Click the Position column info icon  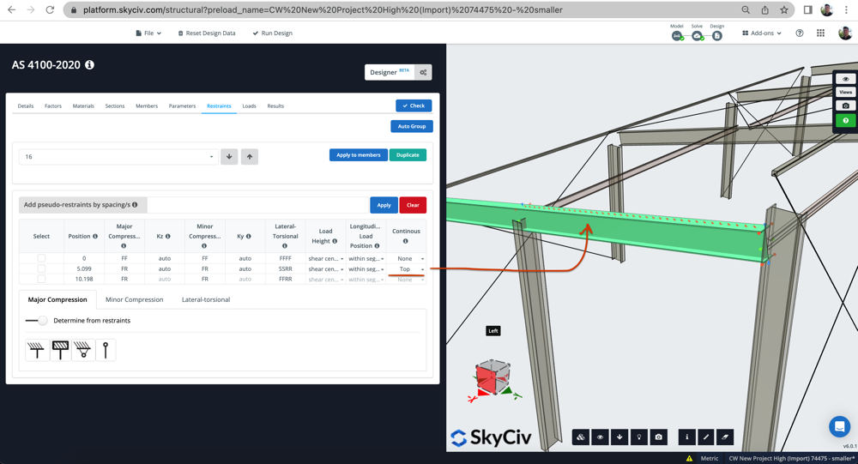[95, 237]
